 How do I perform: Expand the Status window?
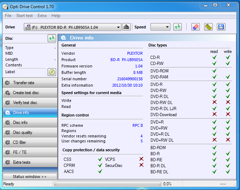pyautogui.click(x=30, y=177)
